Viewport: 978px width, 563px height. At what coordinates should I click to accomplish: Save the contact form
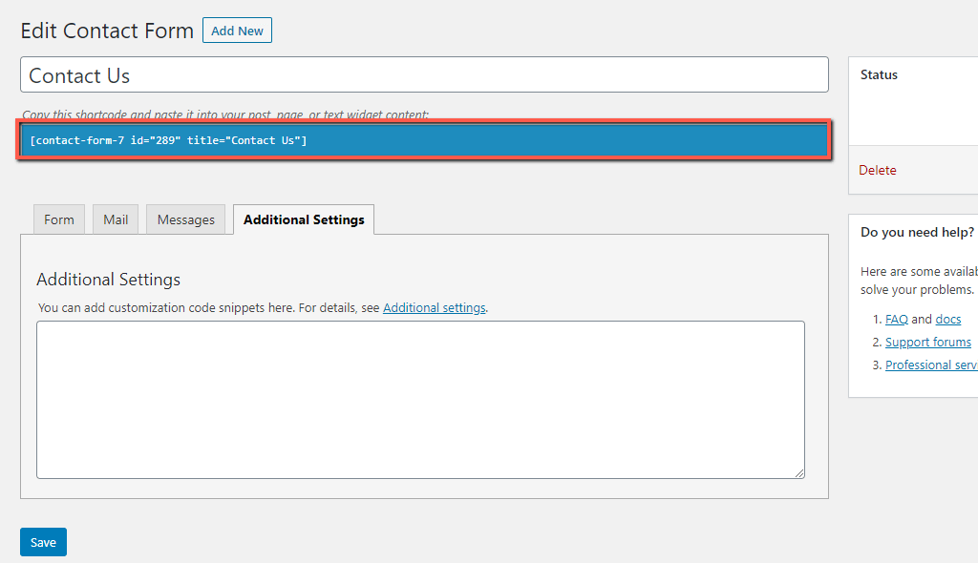pyautogui.click(x=43, y=542)
